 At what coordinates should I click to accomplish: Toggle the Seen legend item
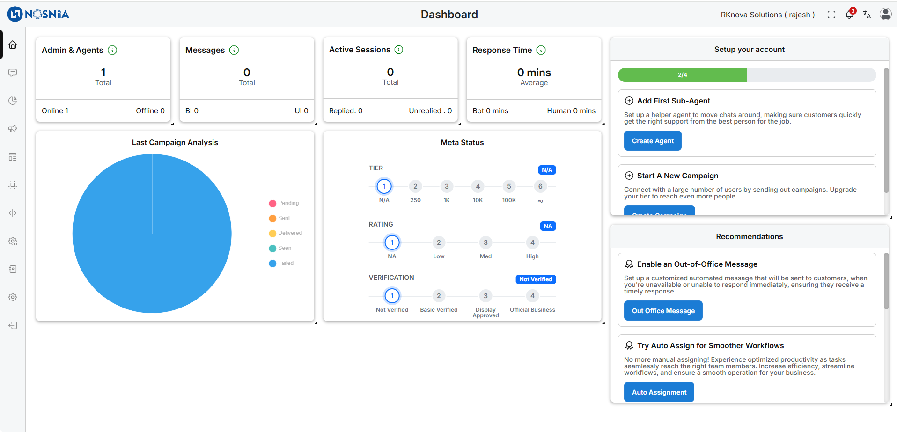(280, 248)
